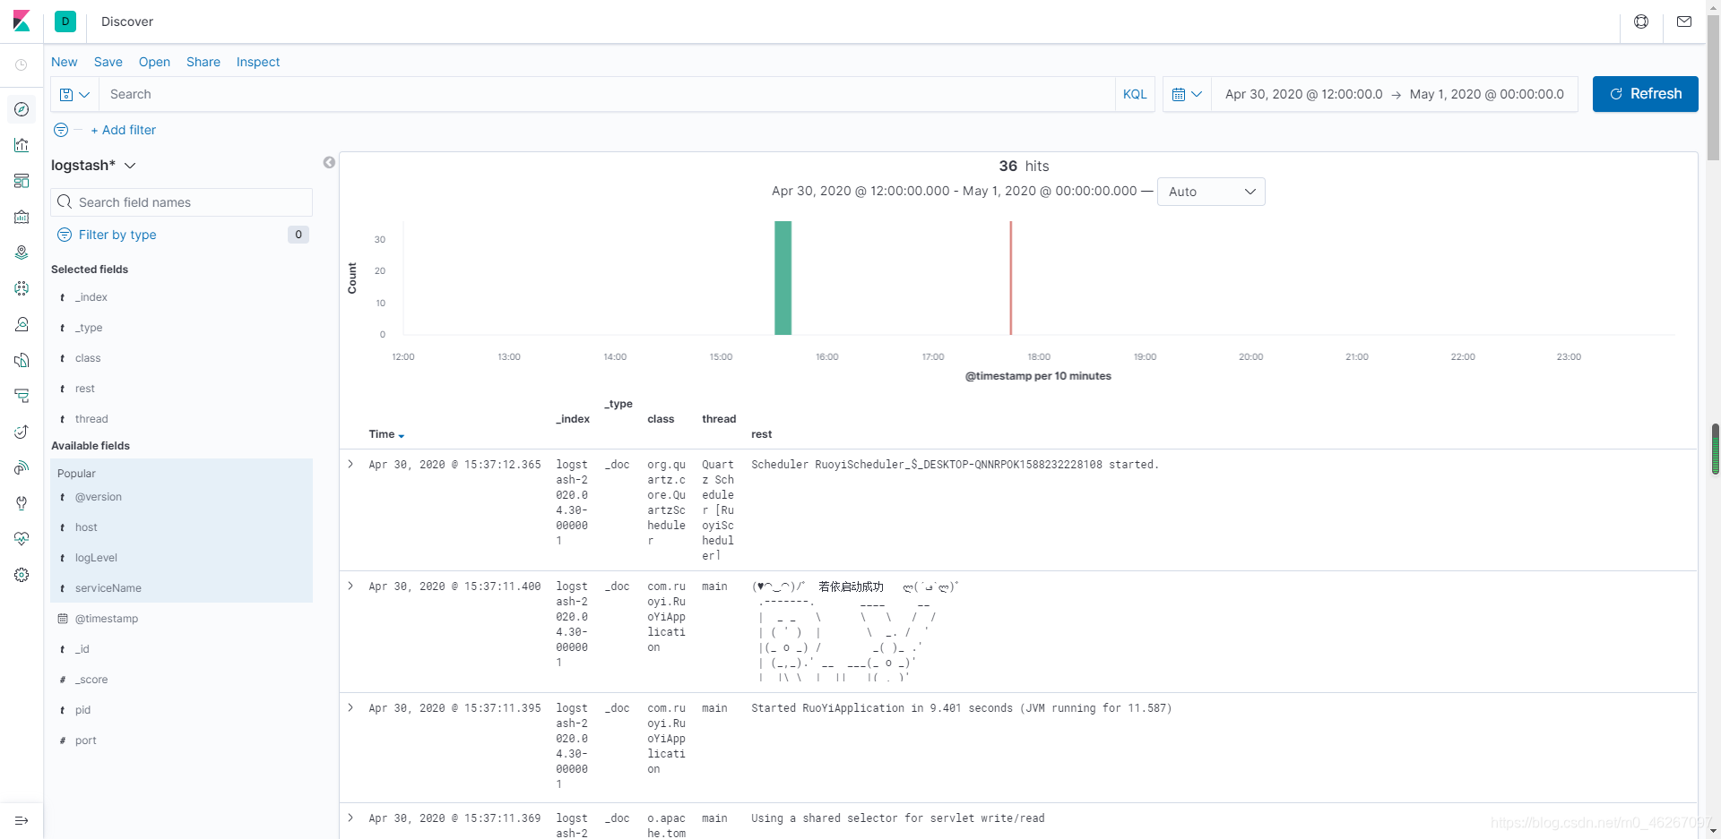1721x839 pixels.
Task: Switch query language via KQL button
Action: click(1135, 94)
